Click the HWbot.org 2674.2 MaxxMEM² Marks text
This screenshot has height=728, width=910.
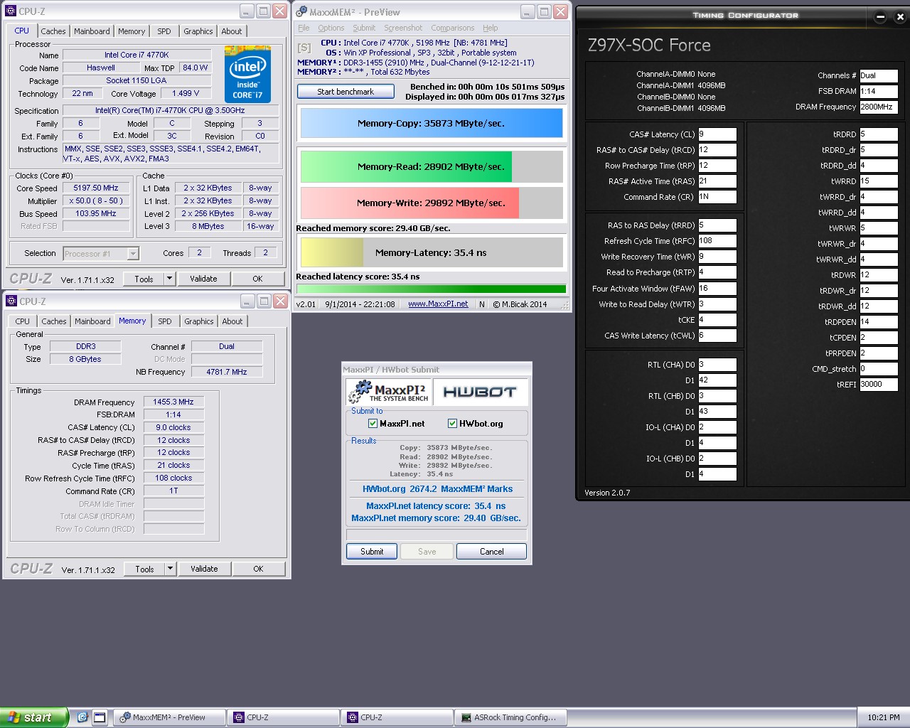(x=437, y=489)
